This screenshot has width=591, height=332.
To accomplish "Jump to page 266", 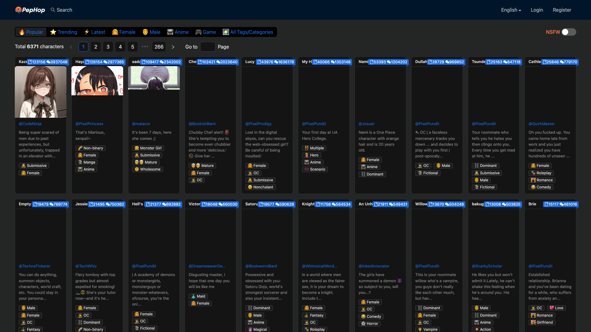I will (159, 47).
